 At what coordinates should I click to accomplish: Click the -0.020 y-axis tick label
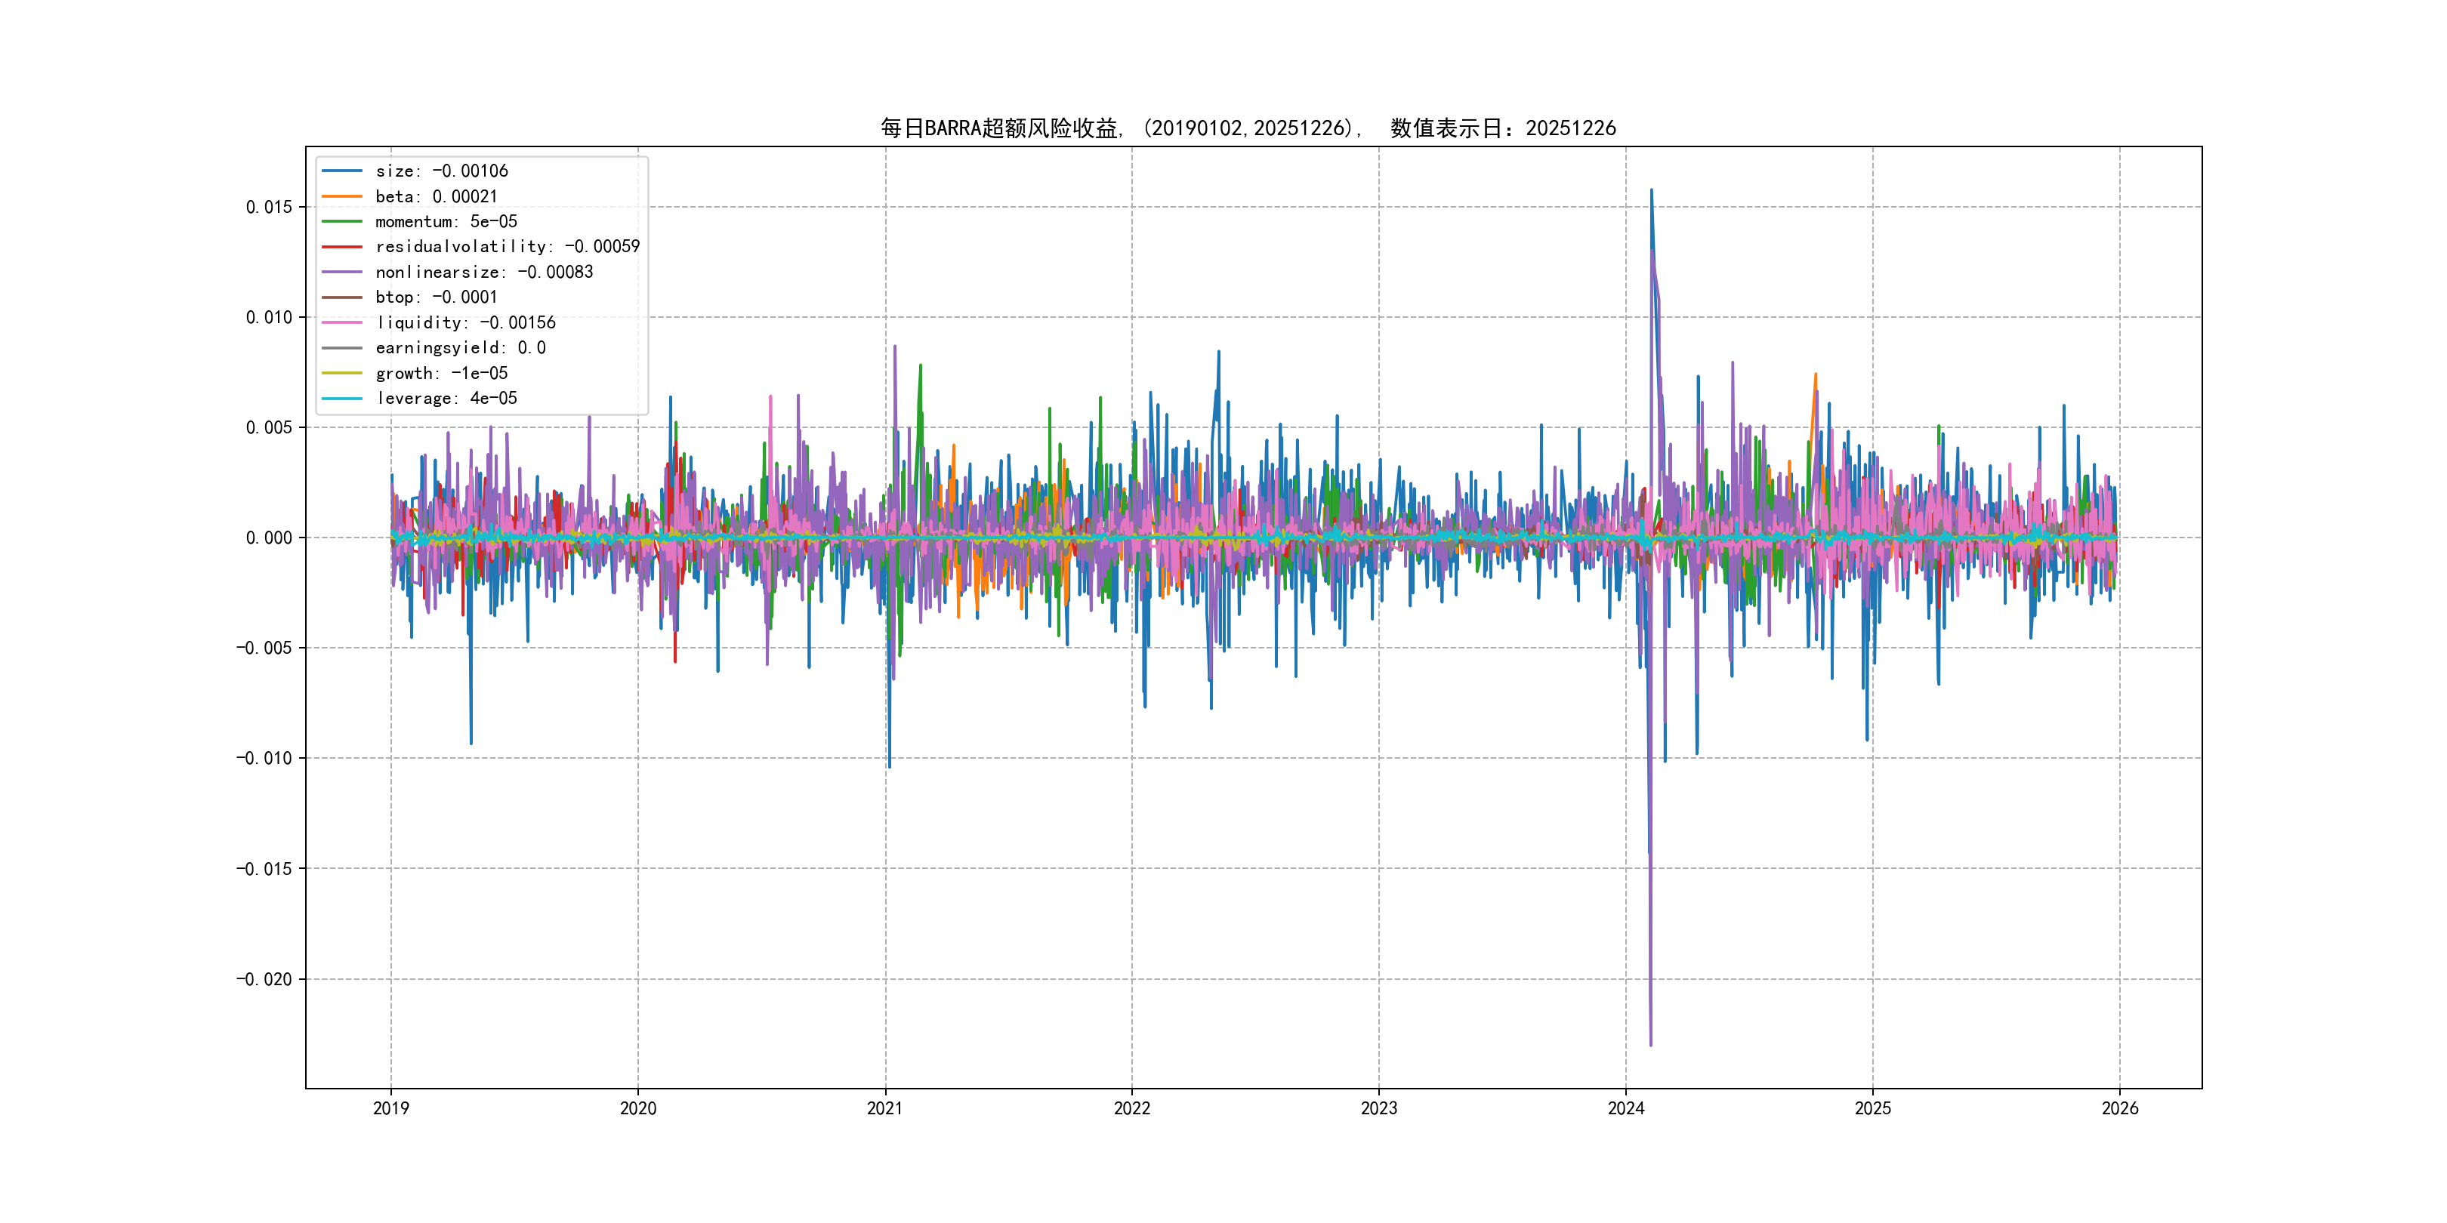coord(264,979)
